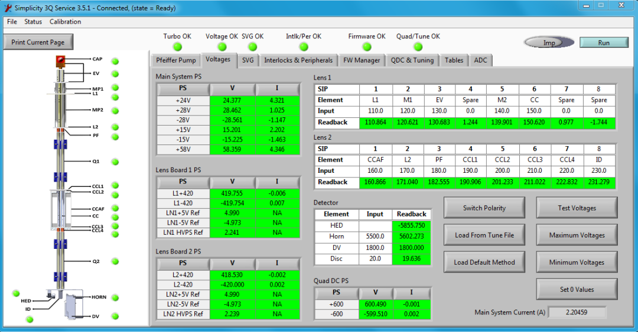The image size is (638, 332).
Task: Click the green LED next to CAP
Action: point(115,61)
